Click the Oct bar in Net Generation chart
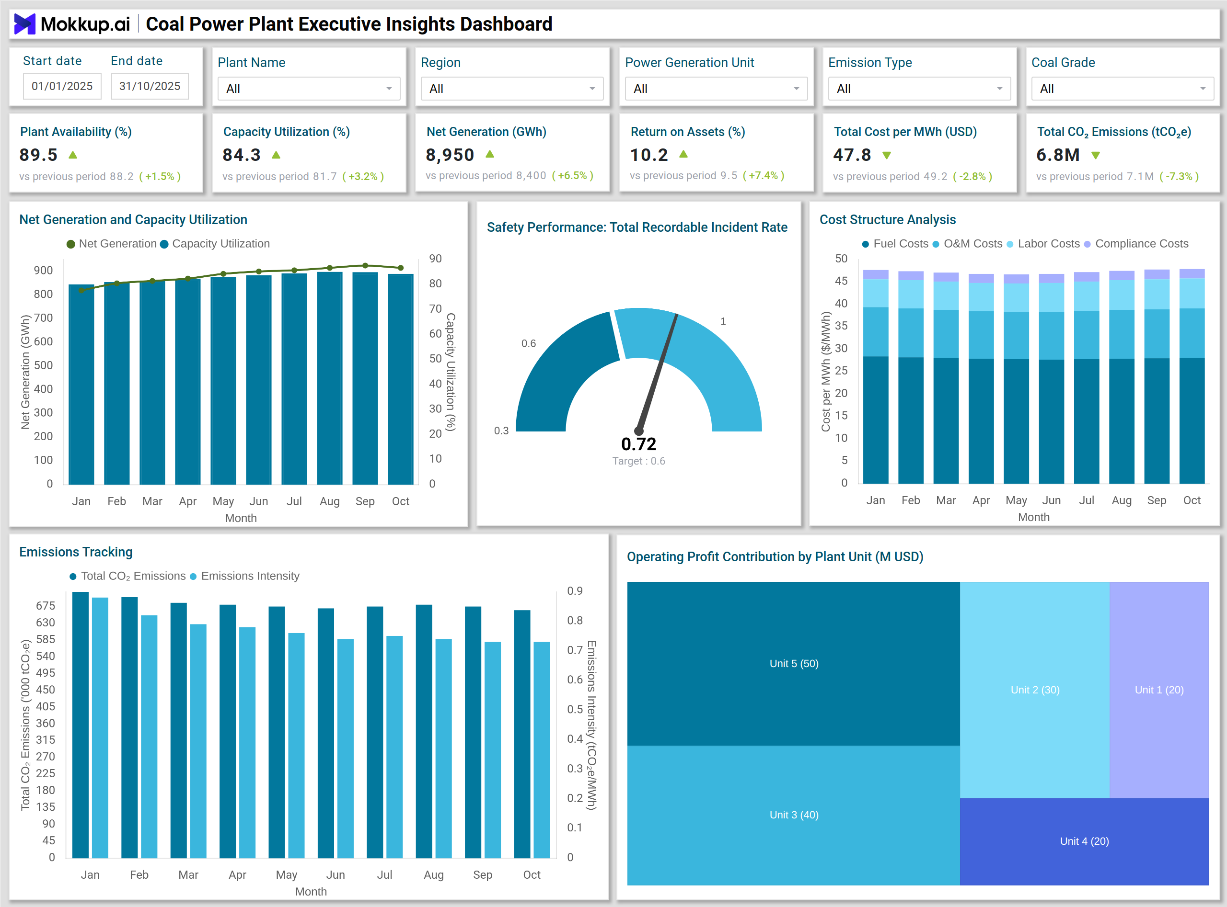The image size is (1227, 907). pyautogui.click(x=401, y=379)
